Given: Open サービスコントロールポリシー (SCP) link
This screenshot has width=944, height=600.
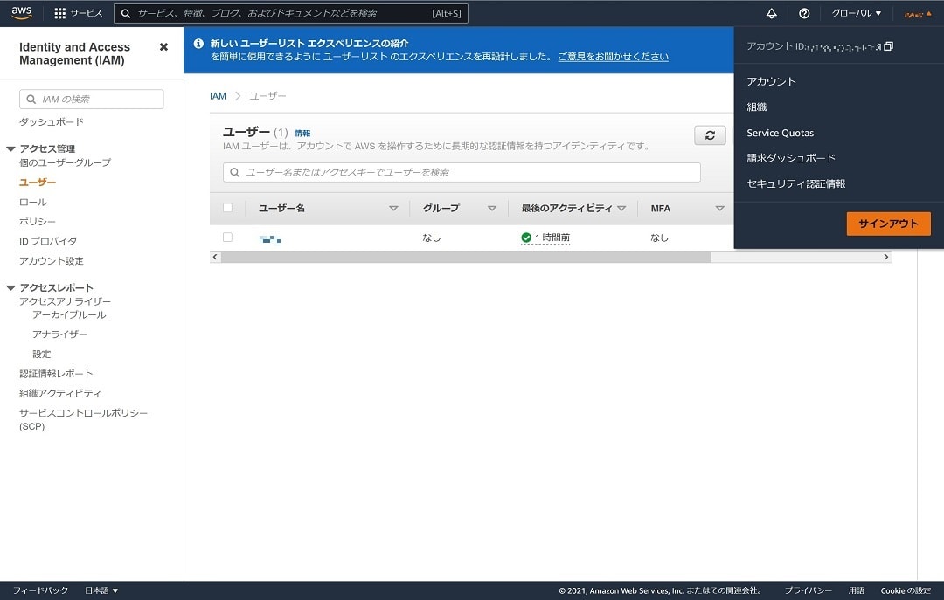Looking at the screenshot, I should pyautogui.click(x=83, y=419).
